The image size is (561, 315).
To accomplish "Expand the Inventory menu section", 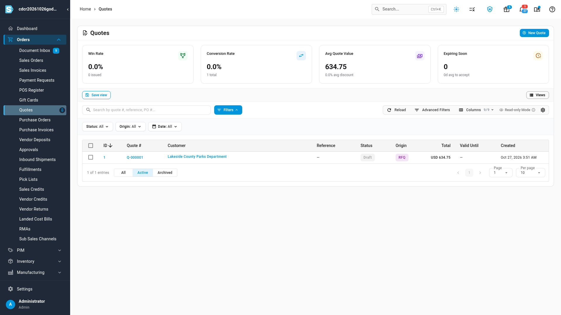I will coord(35,261).
